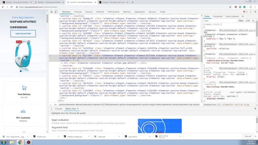Open the Windows Start menu orb
This screenshot has height=145, width=258.
pos(4,142)
